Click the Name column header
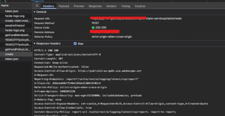Image resolution: width=225 pixels, height=116 pixels. pyautogui.click(x=16, y=6)
